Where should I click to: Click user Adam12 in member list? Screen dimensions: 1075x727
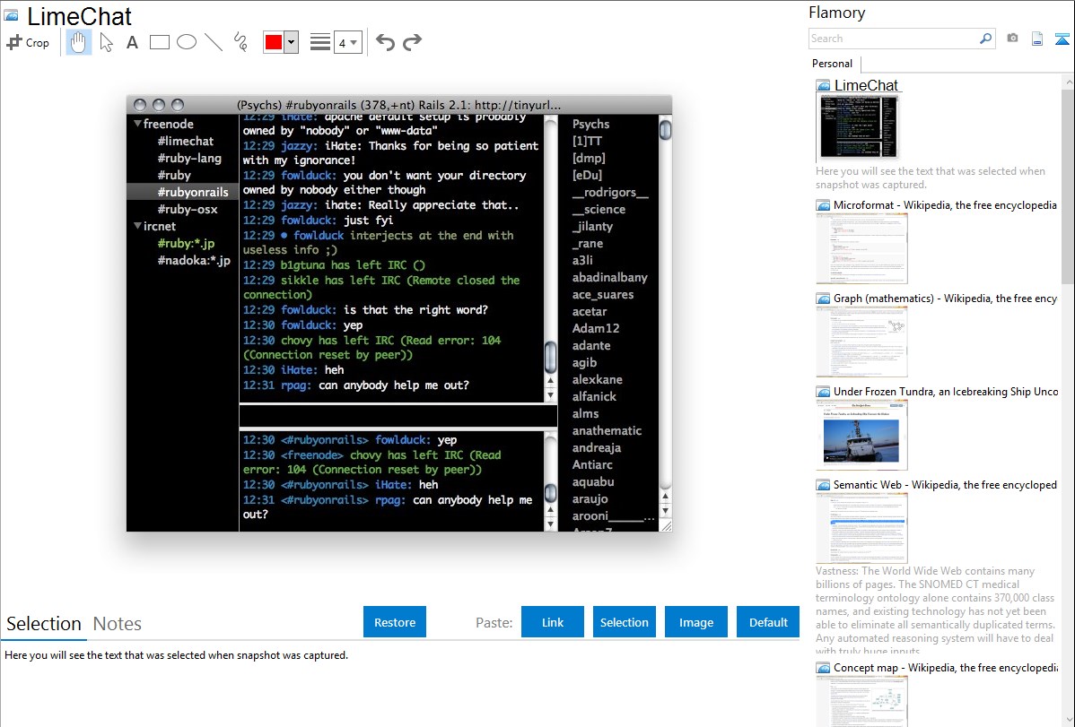pyautogui.click(x=596, y=328)
